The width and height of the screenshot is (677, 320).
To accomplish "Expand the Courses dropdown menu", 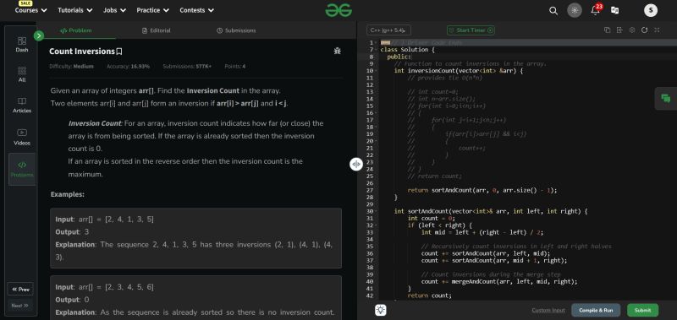I will pos(31,10).
